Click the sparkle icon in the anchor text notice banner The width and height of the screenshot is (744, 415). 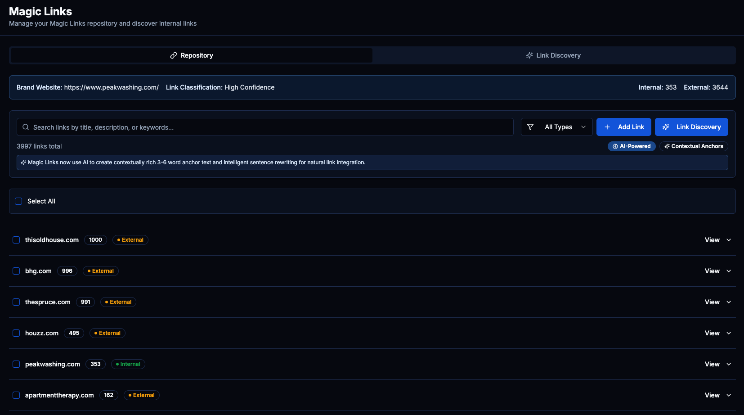(23, 162)
